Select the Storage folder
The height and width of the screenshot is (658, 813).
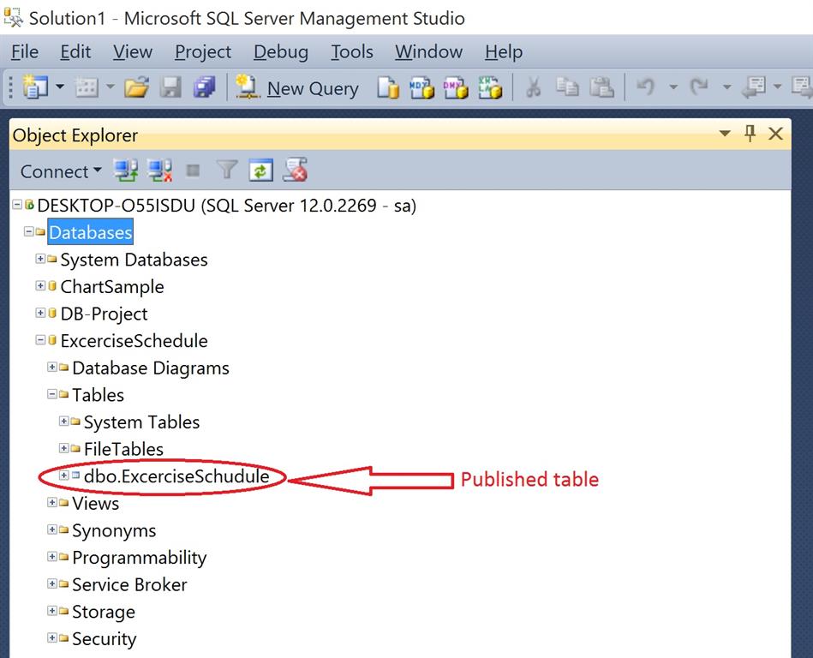(104, 613)
